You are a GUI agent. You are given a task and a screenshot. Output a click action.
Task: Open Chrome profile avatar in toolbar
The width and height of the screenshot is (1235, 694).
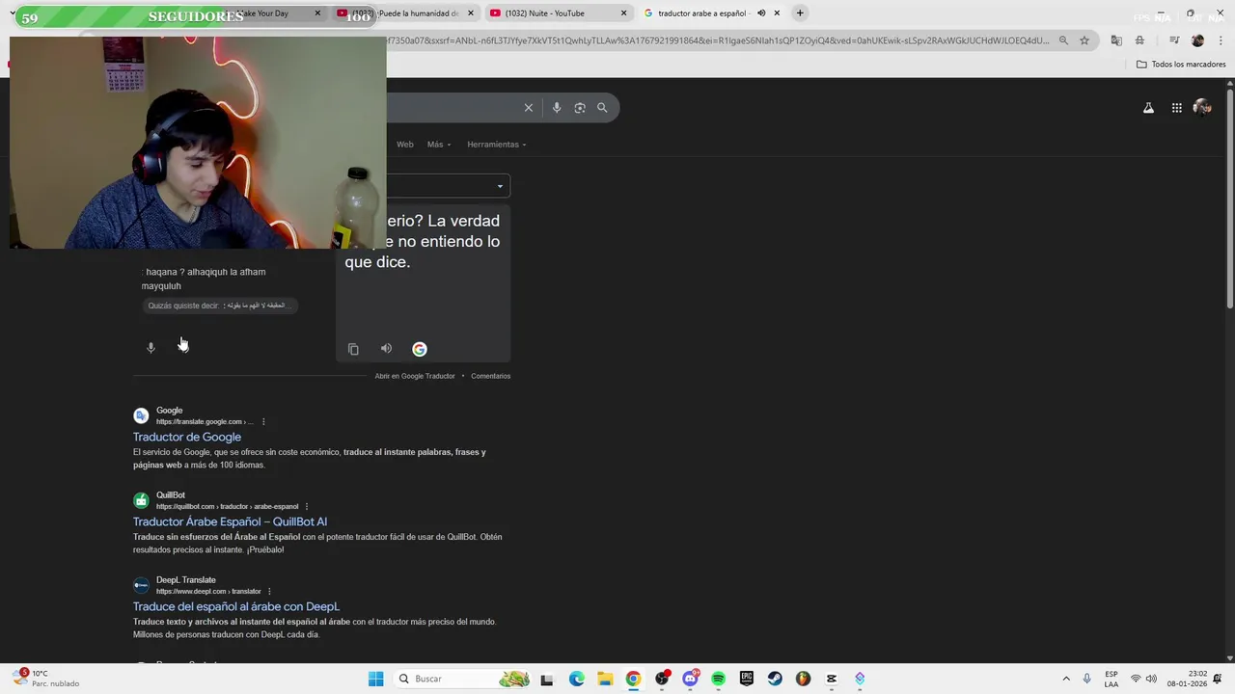tap(1197, 40)
